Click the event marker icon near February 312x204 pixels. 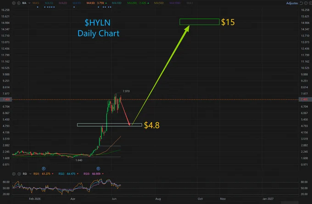click(x=44, y=169)
